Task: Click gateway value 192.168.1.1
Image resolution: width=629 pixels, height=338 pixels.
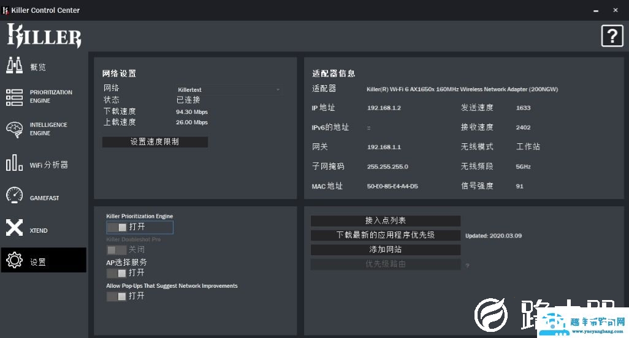Action: [384, 147]
